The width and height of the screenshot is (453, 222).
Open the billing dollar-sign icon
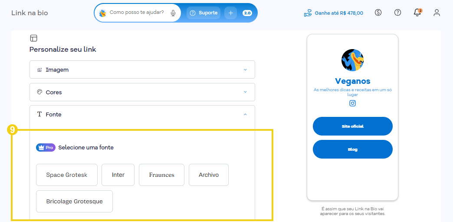point(378,13)
